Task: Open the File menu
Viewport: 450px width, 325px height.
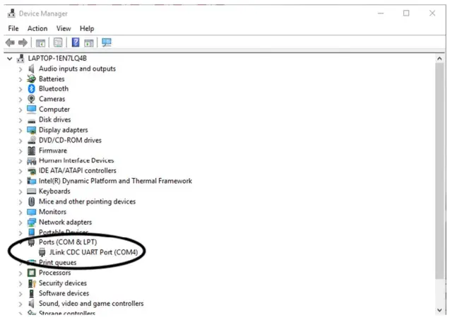Action: tap(13, 28)
